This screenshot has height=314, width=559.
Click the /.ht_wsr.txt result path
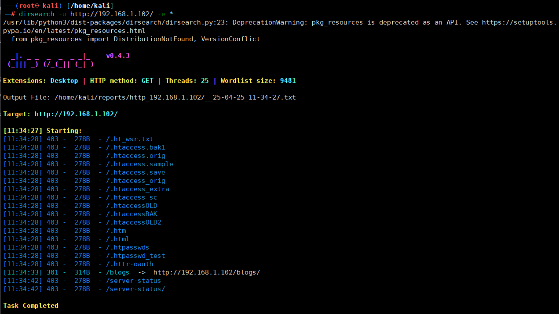tap(129, 139)
